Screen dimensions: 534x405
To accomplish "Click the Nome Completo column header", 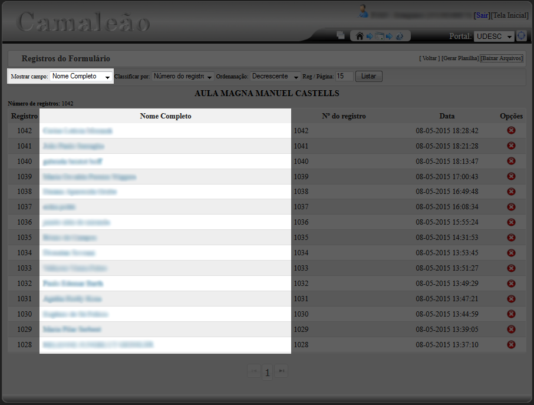I will (166, 116).
